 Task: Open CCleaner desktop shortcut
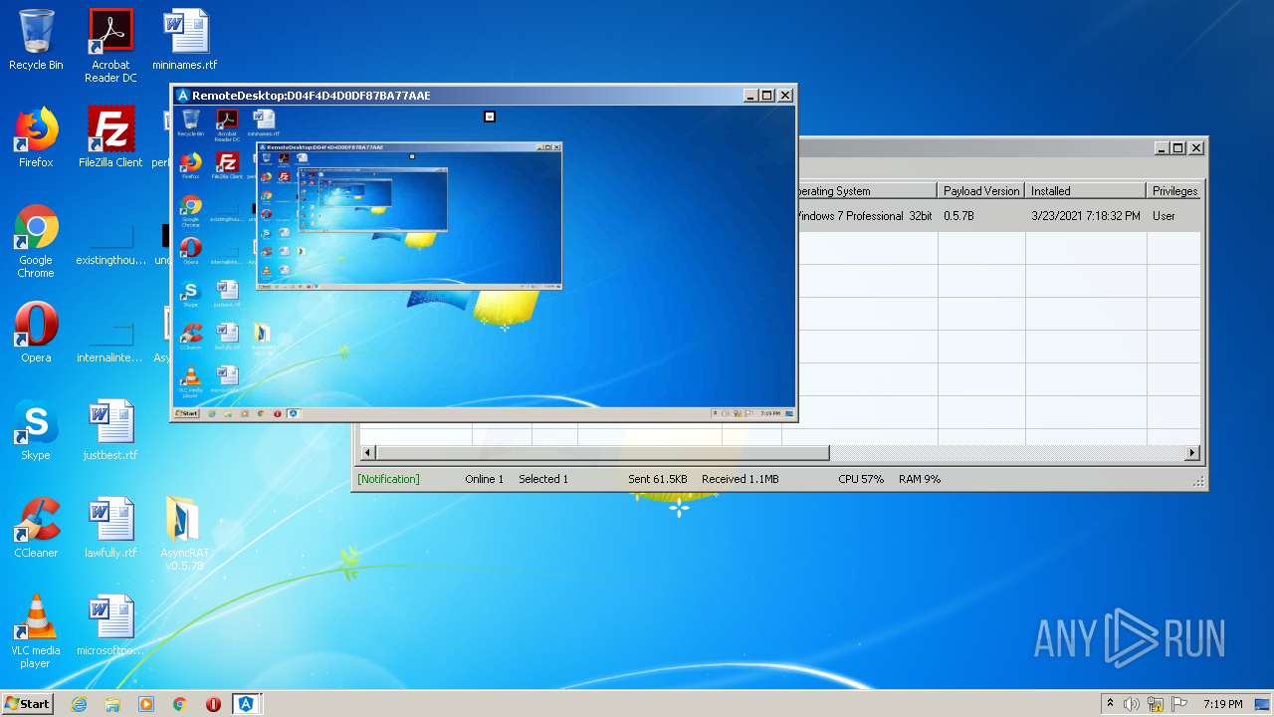tap(36, 528)
